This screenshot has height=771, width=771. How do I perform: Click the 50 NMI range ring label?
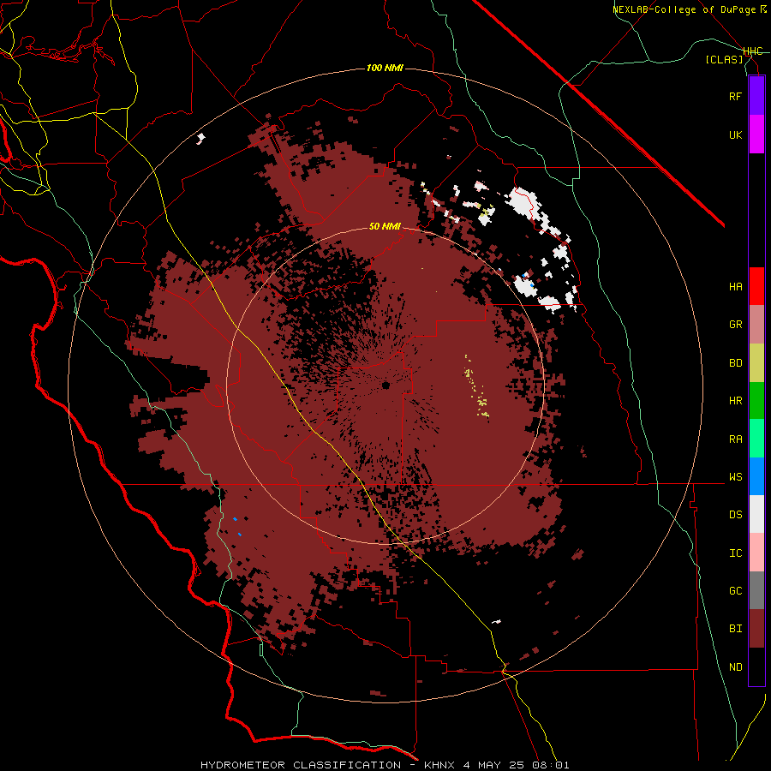(x=385, y=226)
